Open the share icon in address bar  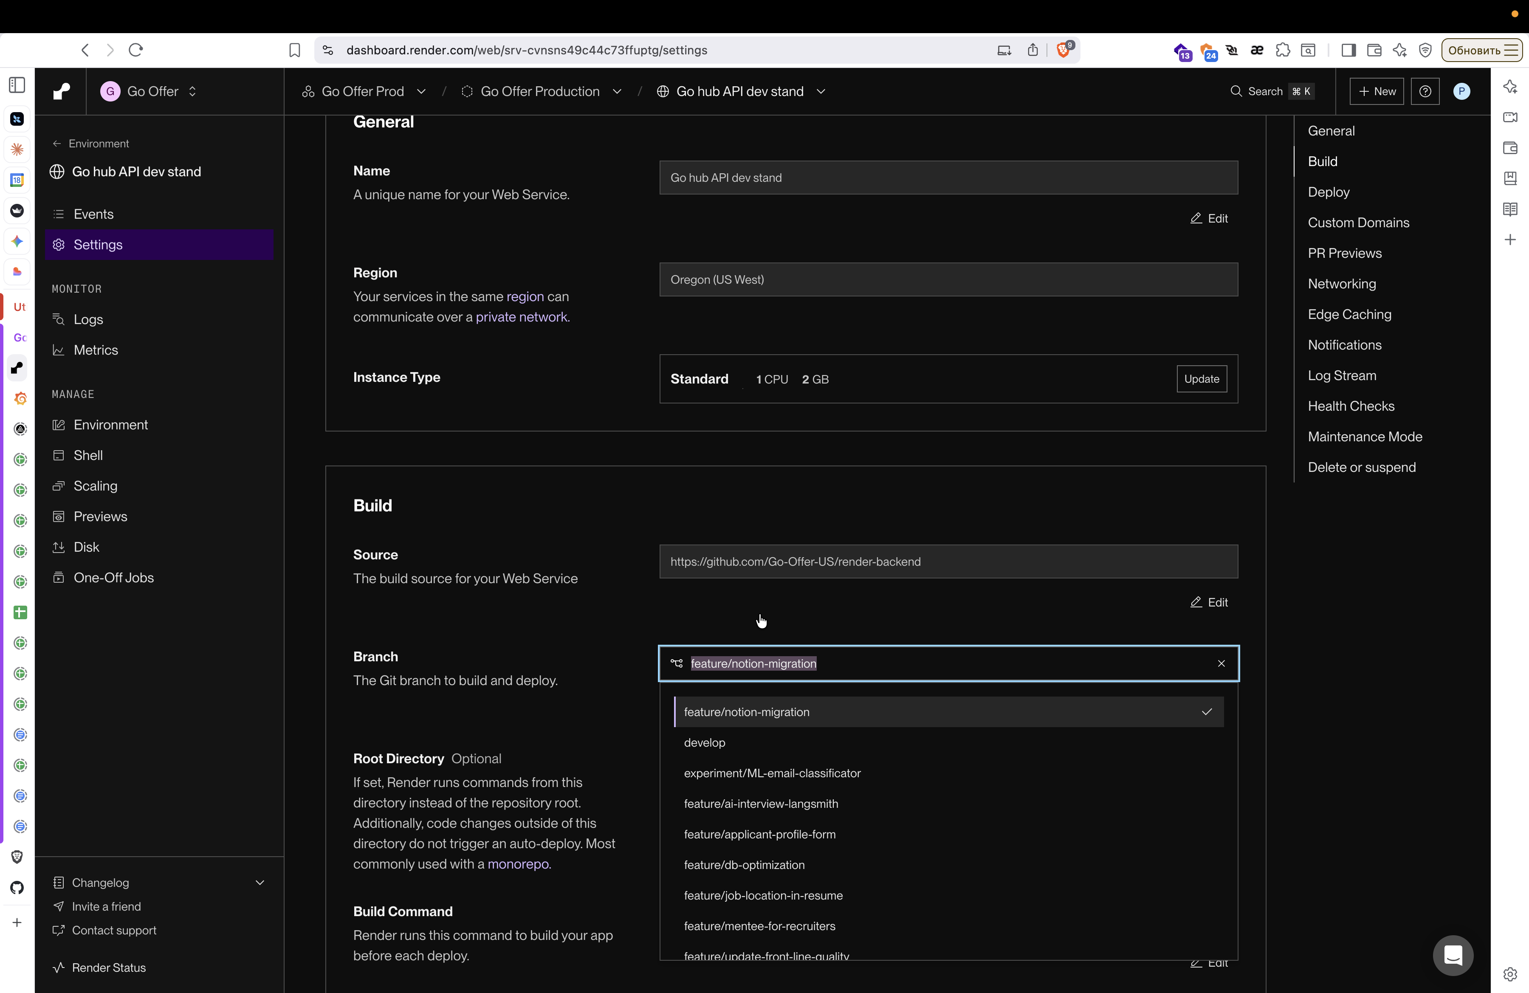coord(1033,50)
